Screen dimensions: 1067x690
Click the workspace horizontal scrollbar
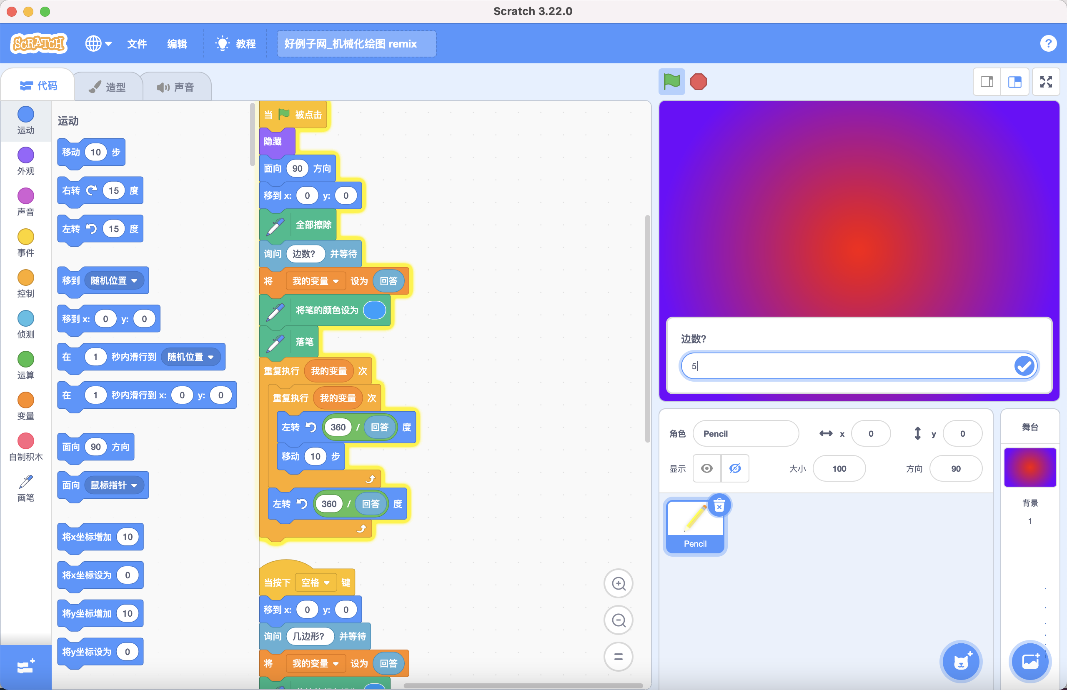[523, 685]
